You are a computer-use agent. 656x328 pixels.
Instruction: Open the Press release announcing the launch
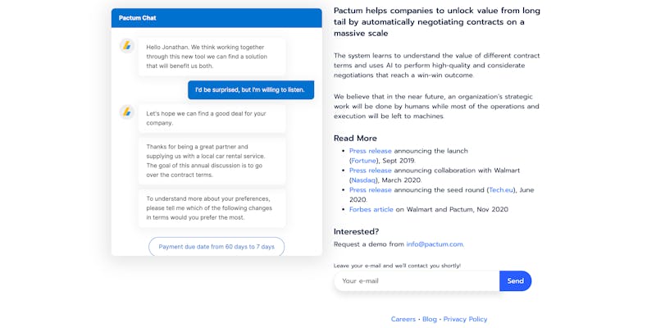click(370, 151)
